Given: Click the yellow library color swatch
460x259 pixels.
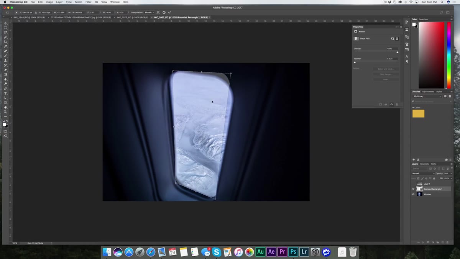Looking at the screenshot, I should pyautogui.click(x=418, y=113).
